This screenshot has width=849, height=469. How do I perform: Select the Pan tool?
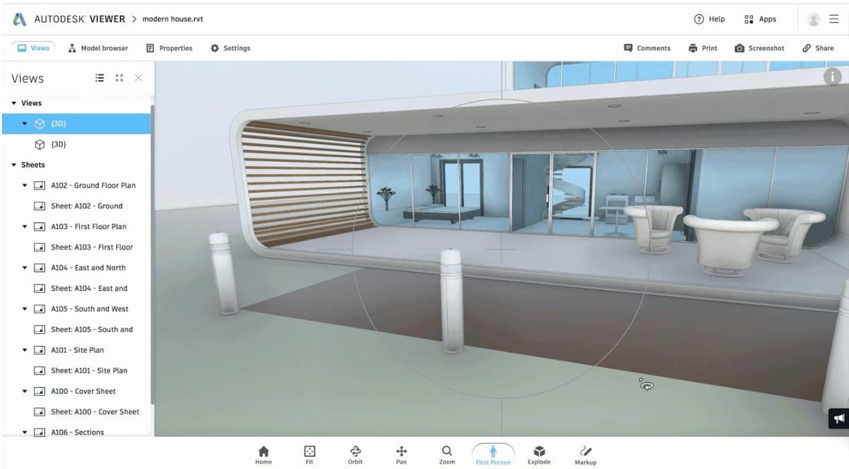click(401, 452)
